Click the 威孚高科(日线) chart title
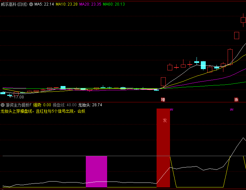Screen dimensions: 246x190 coord(14,4)
